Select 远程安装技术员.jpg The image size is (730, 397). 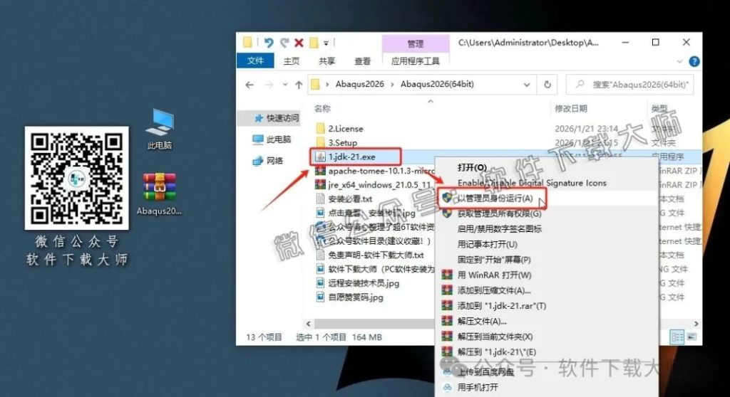click(358, 283)
